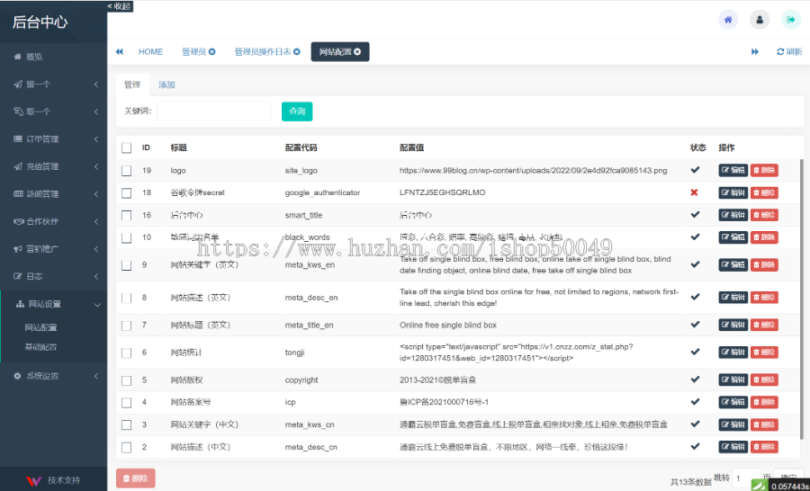Collapse the 网站设置 sidebar menu

[54, 304]
